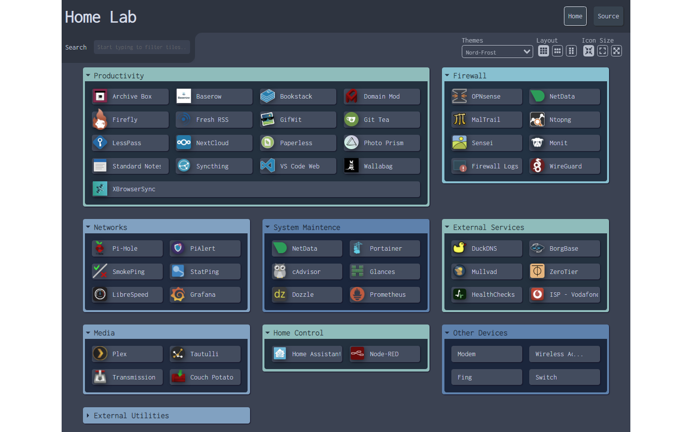Click the Home Lab title

click(x=101, y=17)
